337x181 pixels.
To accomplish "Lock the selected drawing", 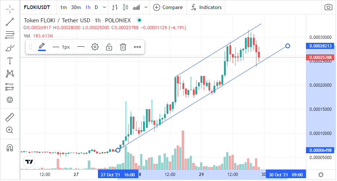I will pos(109,47).
